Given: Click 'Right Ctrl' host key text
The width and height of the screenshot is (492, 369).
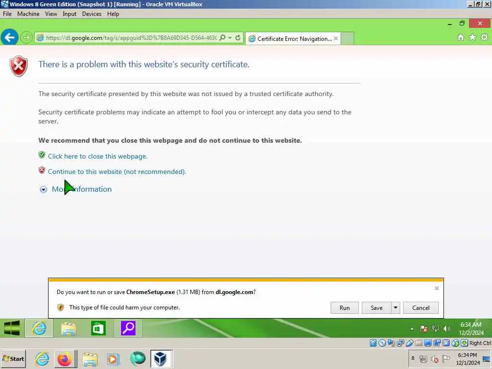Looking at the screenshot, I should pyautogui.click(x=480, y=343).
